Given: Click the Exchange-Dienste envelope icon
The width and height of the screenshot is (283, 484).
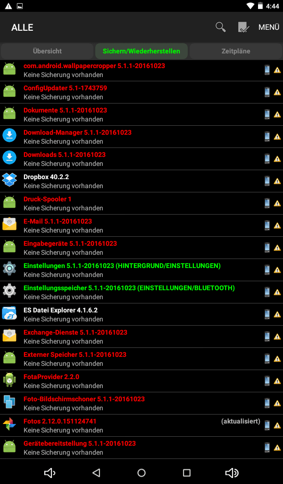Looking at the screenshot, I should click(x=9, y=335).
